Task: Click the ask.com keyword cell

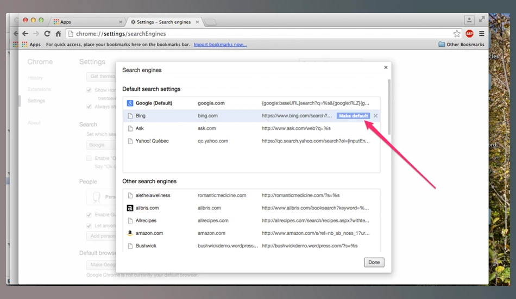Action: point(206,128)
